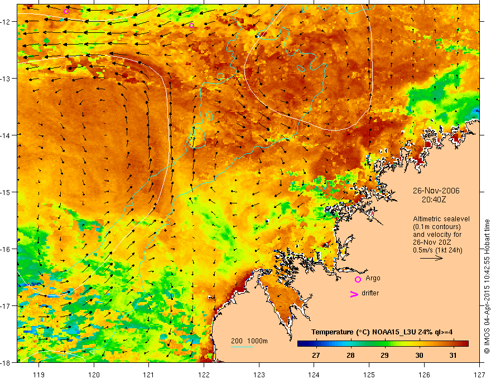Click the colorbar tick label 28
The width and height of the screenshot is (491, 379).
(350, 355)
